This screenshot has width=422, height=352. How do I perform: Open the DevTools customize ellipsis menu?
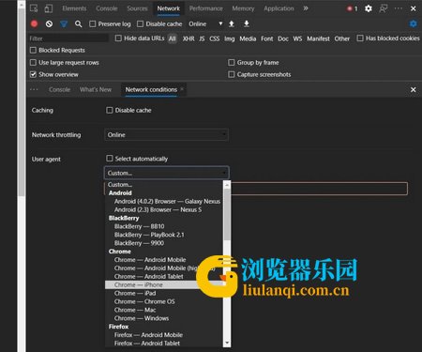tap(399, 8)
